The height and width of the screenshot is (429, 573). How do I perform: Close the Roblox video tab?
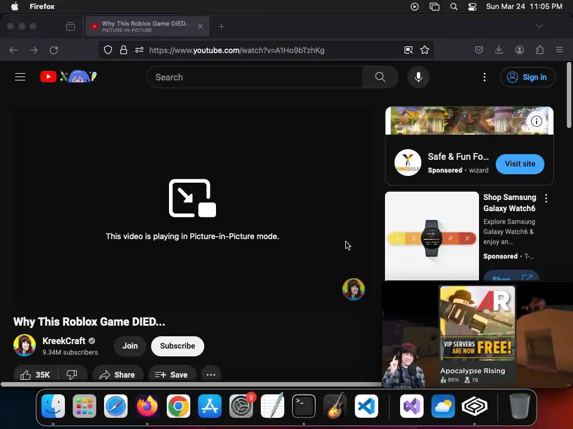coord(200,26)
